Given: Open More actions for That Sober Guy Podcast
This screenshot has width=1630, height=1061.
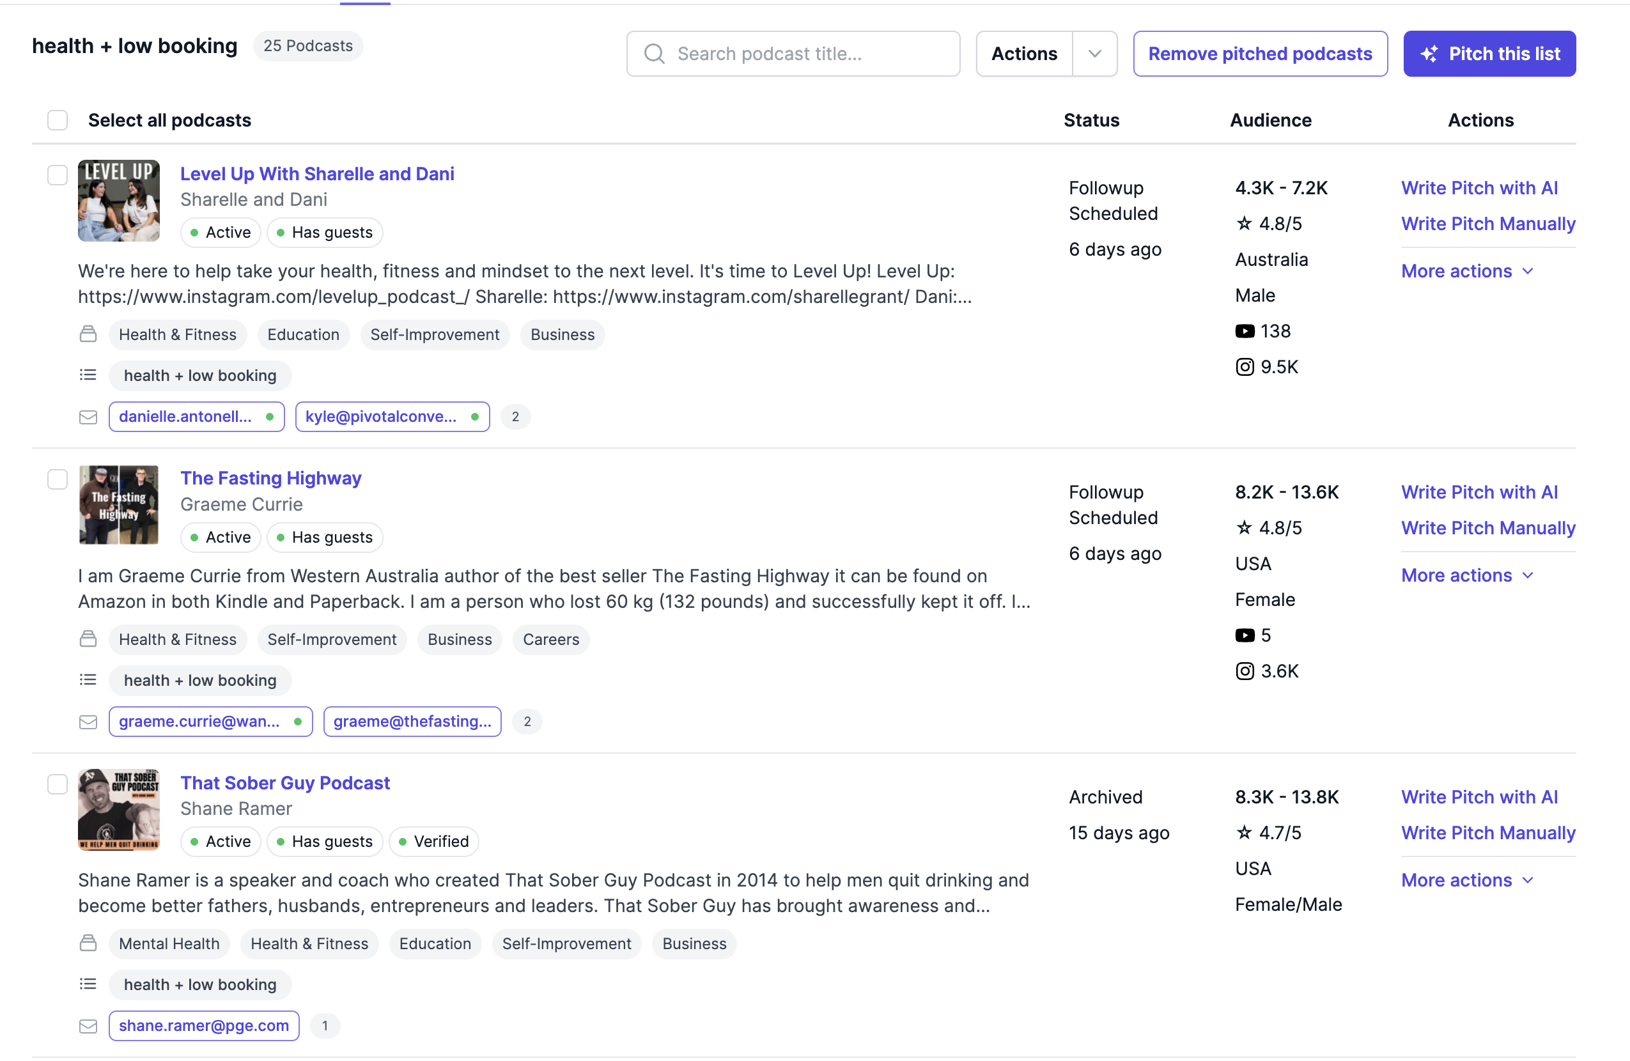Looking at the screenshot, I should pos(1467,879).
